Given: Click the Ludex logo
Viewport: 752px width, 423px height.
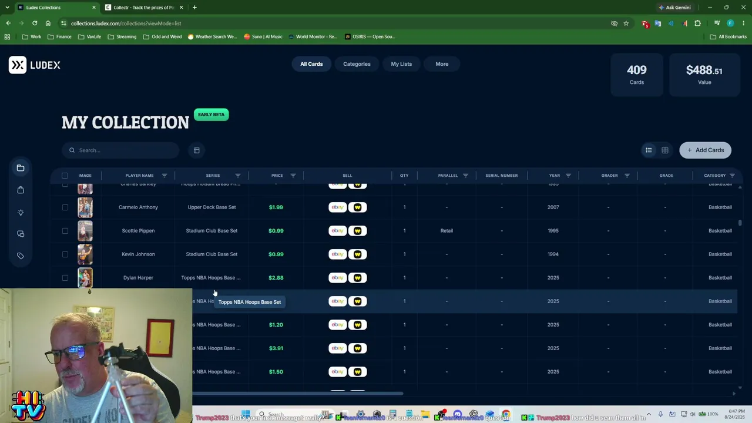Looking at the screenshot, I should [35, 65].
